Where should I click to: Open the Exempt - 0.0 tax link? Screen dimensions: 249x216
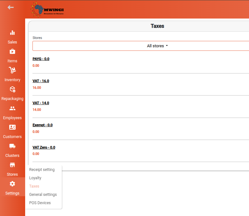coord(43,125)
